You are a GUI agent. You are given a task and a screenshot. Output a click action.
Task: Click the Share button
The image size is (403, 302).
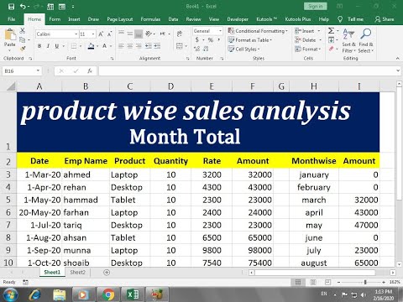coord(385,19)
